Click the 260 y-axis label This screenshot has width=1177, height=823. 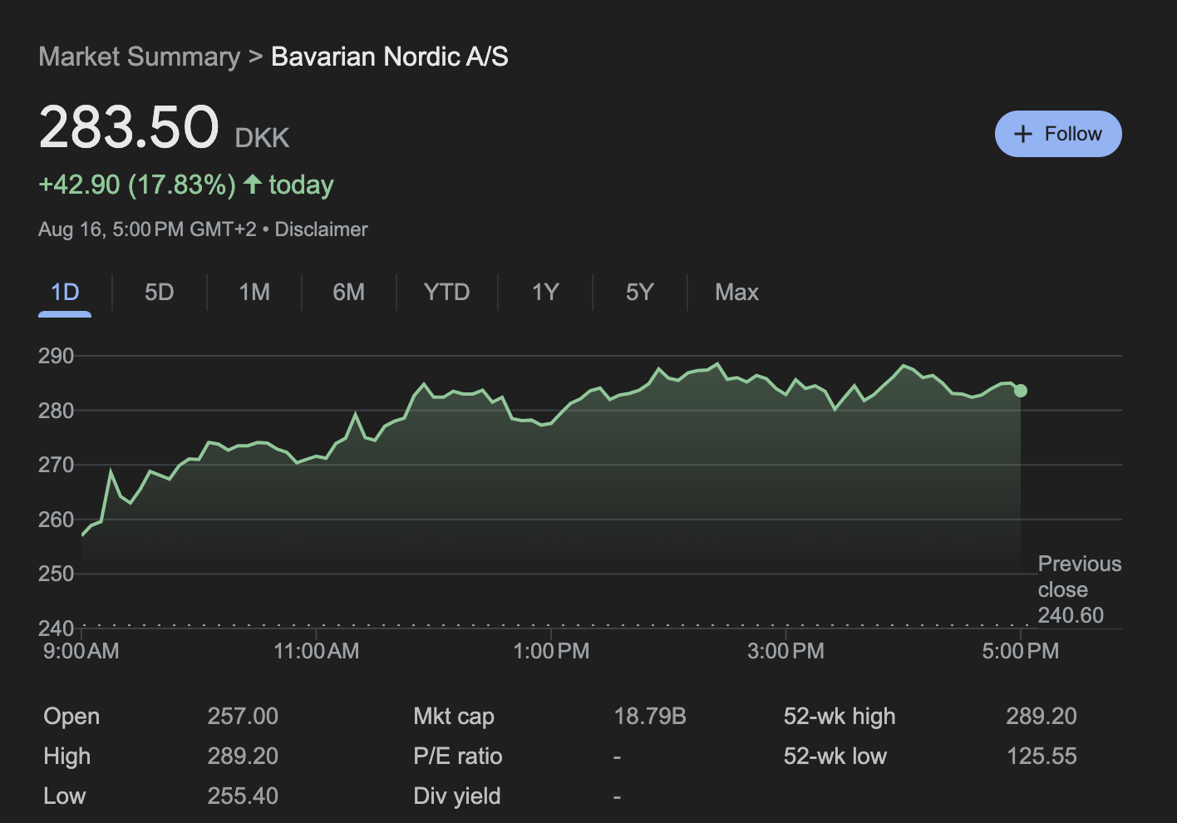tap(56, 520)
